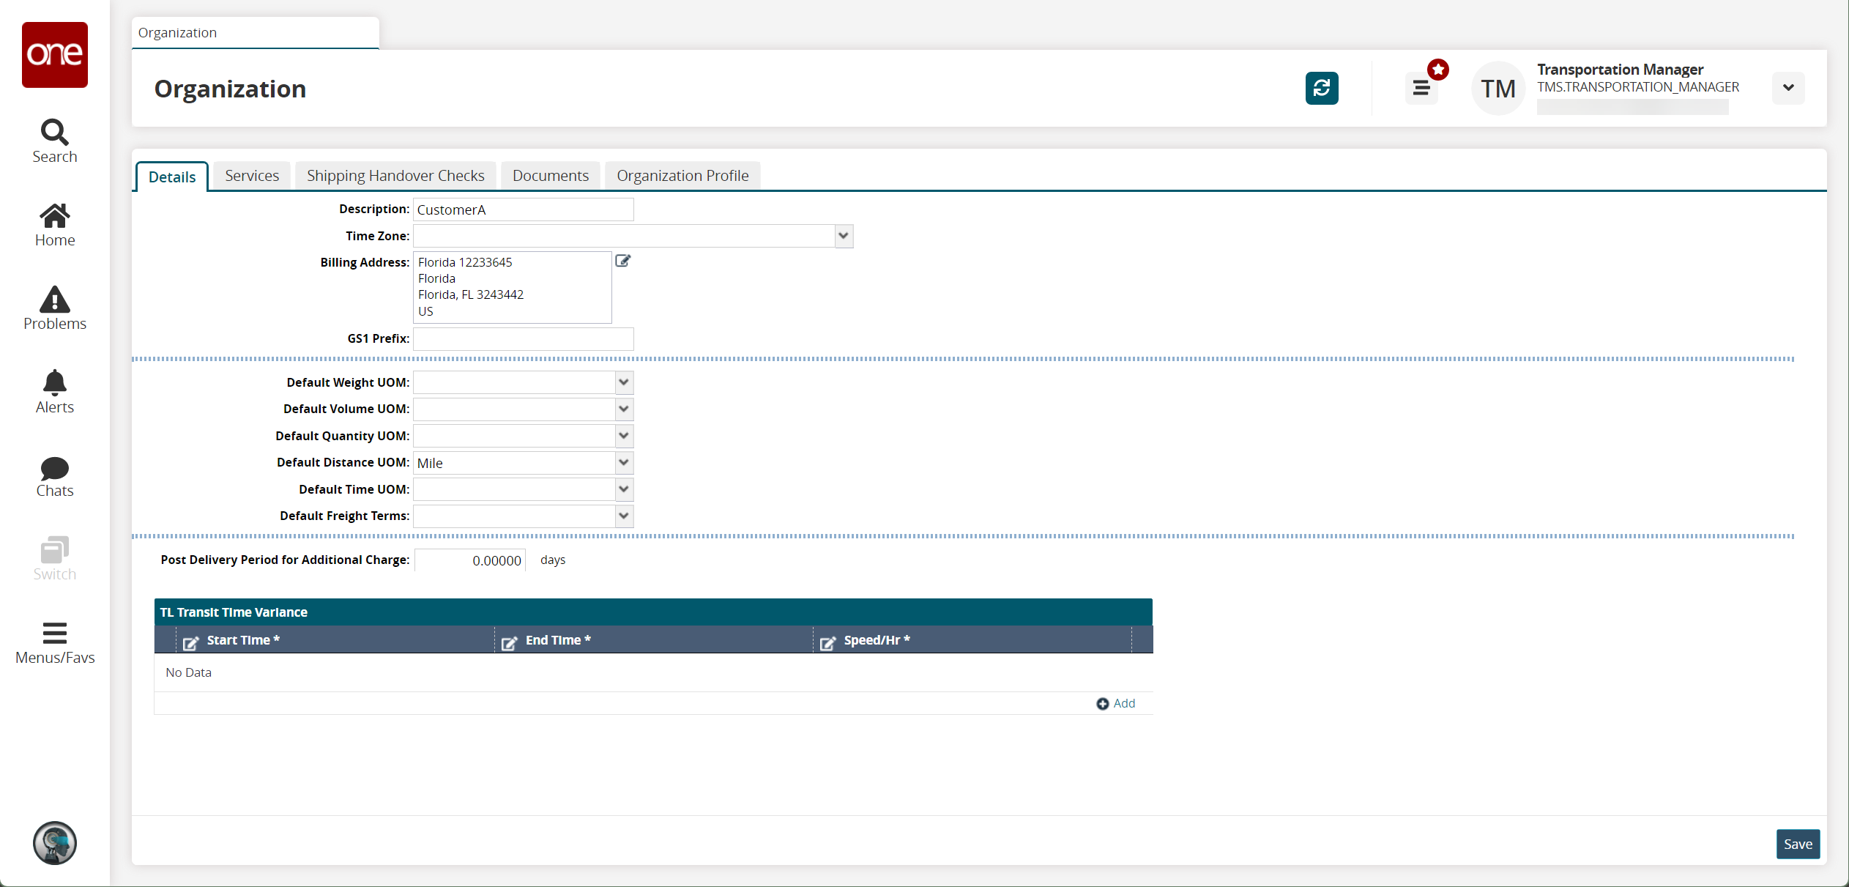Open Menus/Favs hamburger menu
This screenshot has height=887, width=1849.
click(55, 643)
